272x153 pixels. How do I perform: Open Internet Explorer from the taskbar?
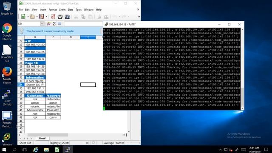click(x=36, y=150)
